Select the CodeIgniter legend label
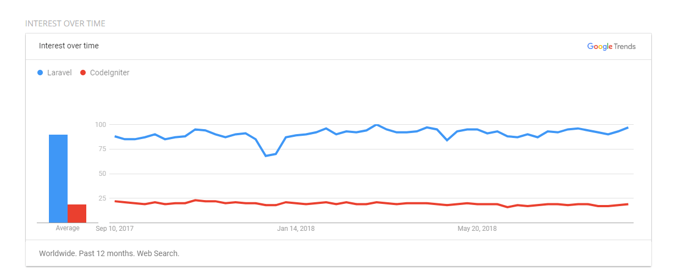This screenshot has height=277, width=677. point(109,73)
